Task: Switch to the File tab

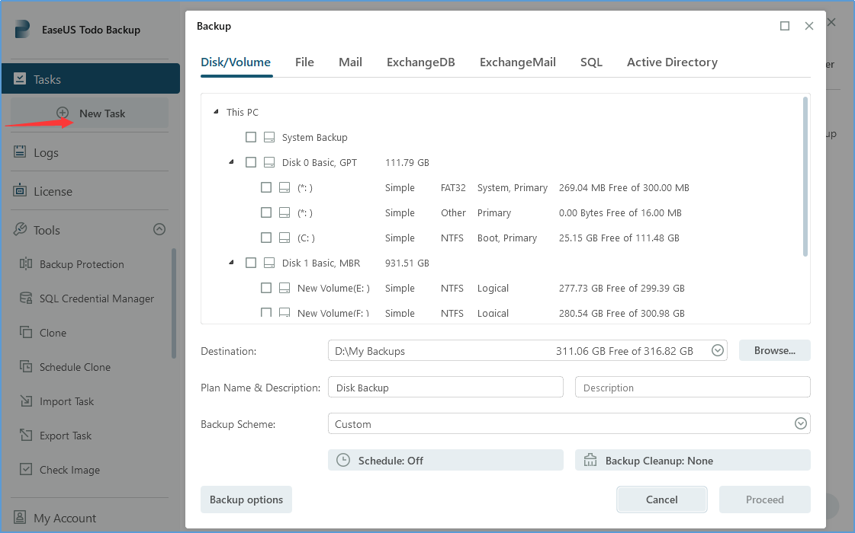Action: coord(304,62)
